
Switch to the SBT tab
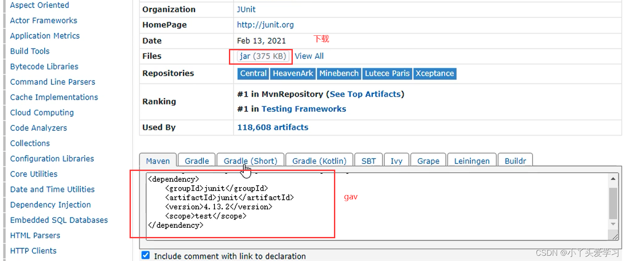click(369, 160)
